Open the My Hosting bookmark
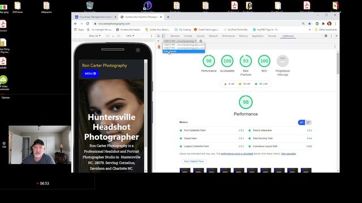The image size is (362, 203). tap(183, 30)
